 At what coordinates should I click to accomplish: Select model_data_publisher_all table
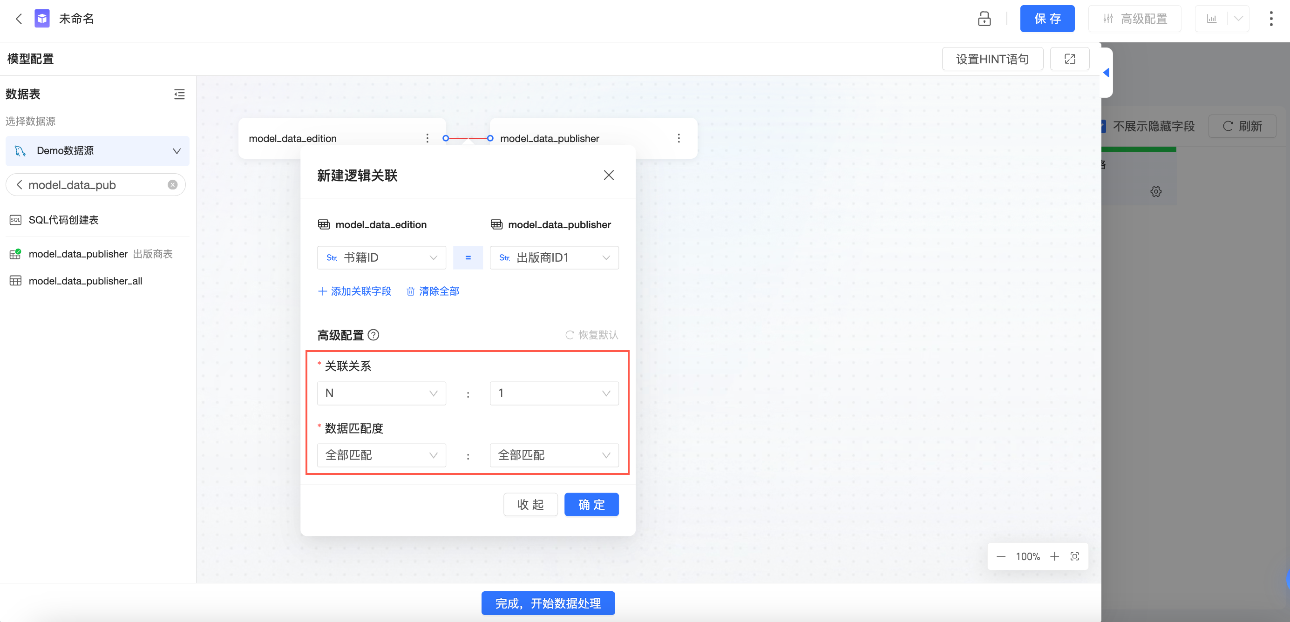click(x=85, y=281)
